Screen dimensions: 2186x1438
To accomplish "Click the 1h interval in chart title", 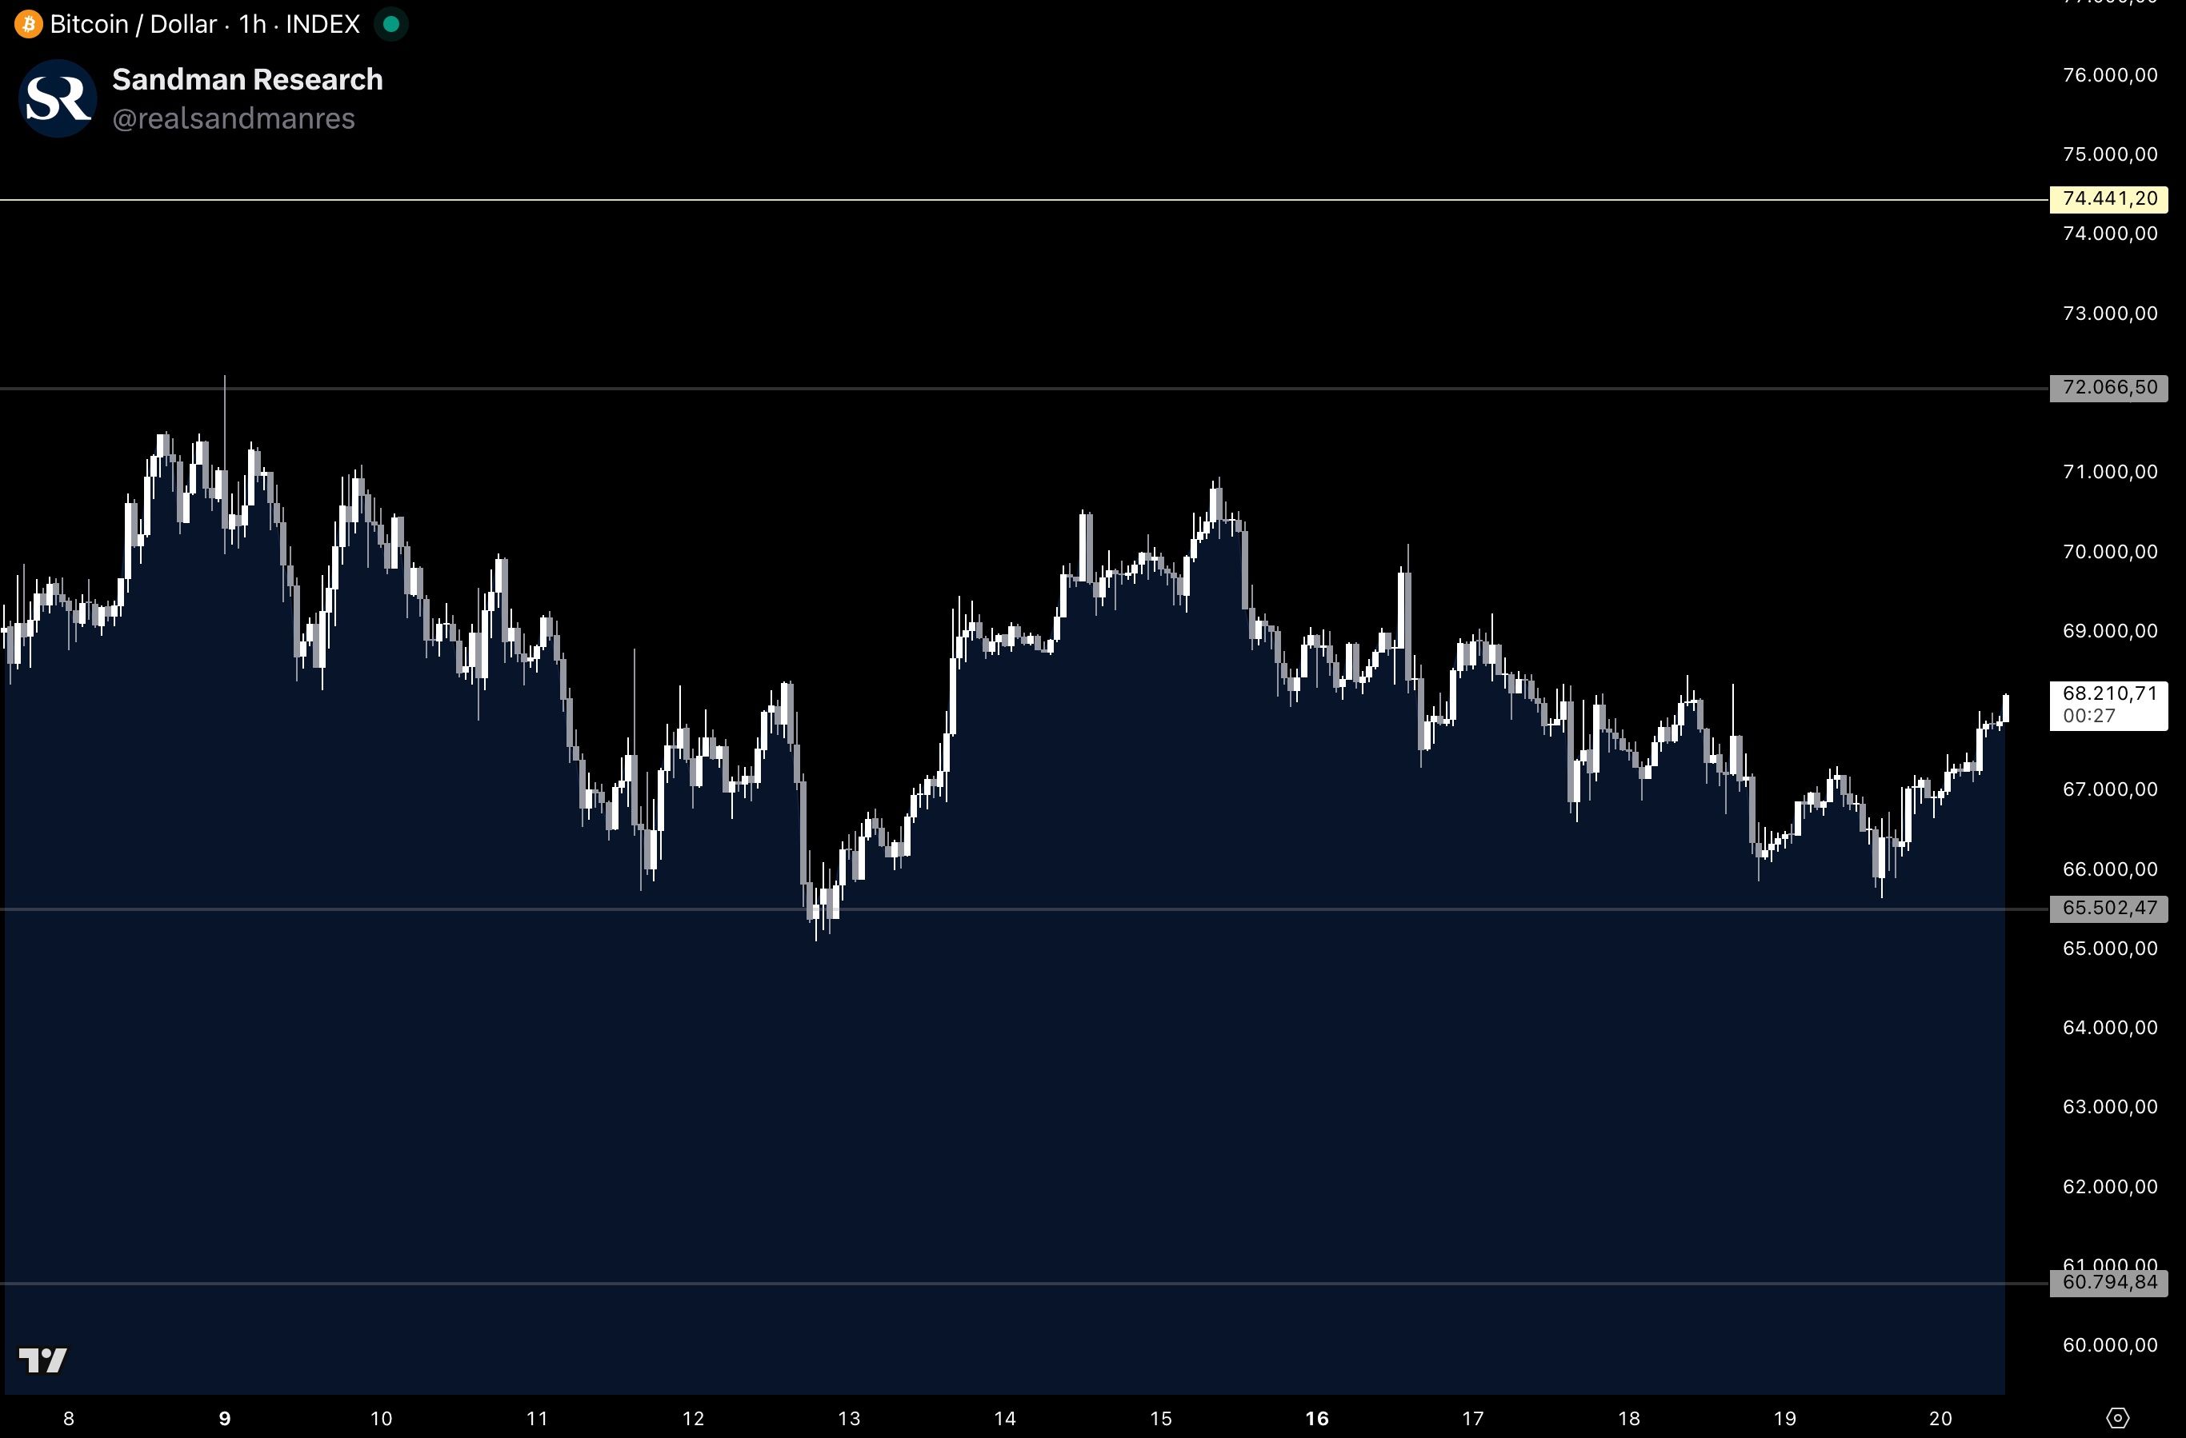I will tap(252, 24).
